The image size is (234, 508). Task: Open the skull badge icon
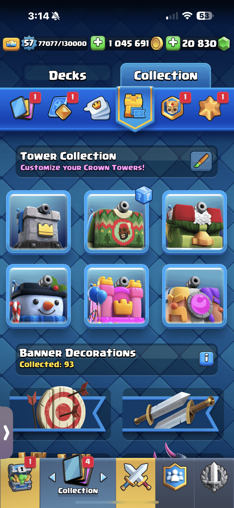click(x=172, y=108)
